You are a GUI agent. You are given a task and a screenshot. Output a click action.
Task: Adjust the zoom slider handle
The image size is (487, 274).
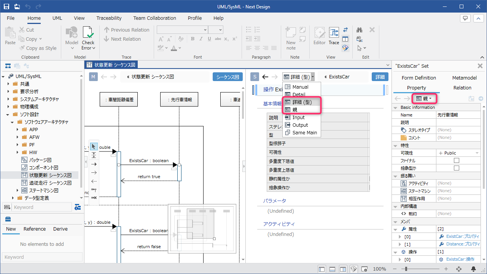coord(406,269)
